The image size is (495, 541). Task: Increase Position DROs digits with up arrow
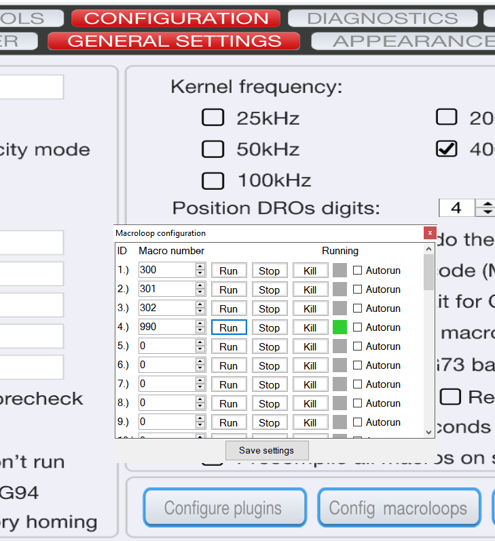487,204
